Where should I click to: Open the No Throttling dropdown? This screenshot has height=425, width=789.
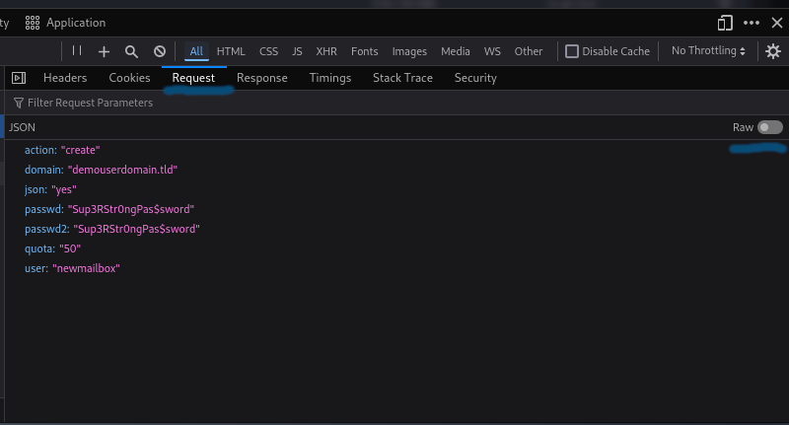pos(708,51)
